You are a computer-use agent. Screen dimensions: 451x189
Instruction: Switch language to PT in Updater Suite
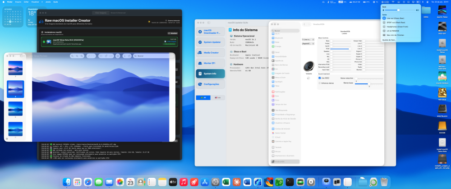click(203, 98)
